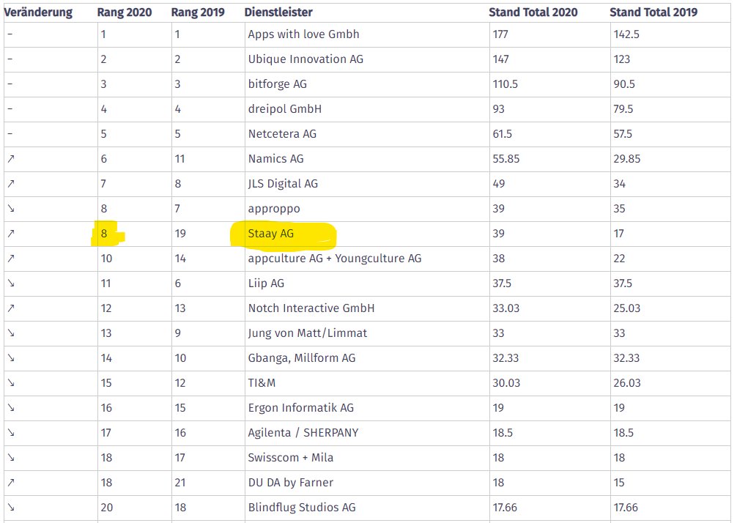Click Stand Total 2019 value '142.5'
Viewport: 737px width, 523px height.
click(x=626, y=34)
